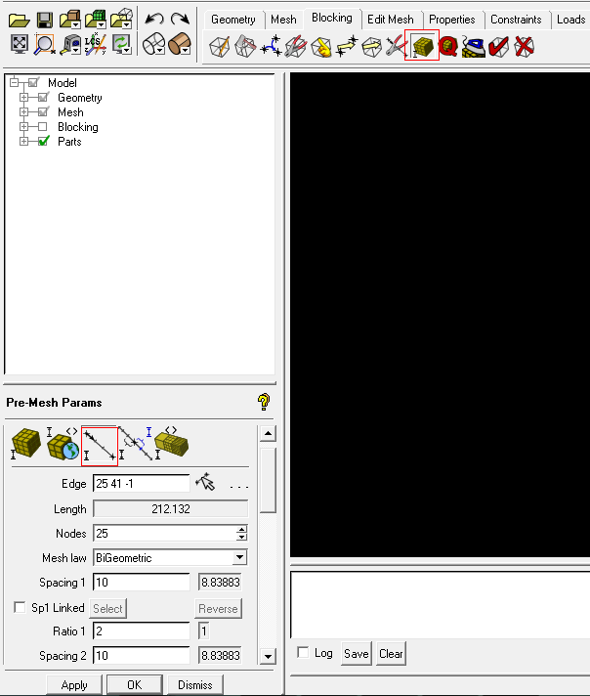Choose Edge Params option
This screenshot has width=590, height=696.
coord(100,446)
